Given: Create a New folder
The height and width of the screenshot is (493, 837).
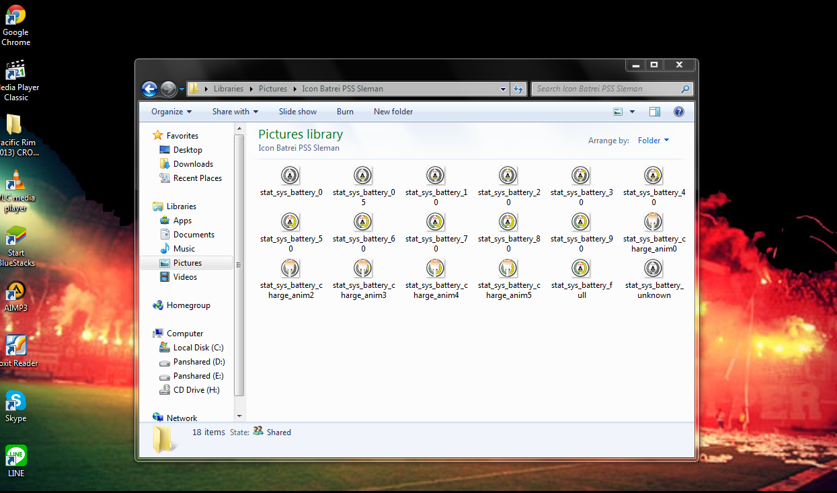Looking at the screenshot, I should tap(393, 112).
